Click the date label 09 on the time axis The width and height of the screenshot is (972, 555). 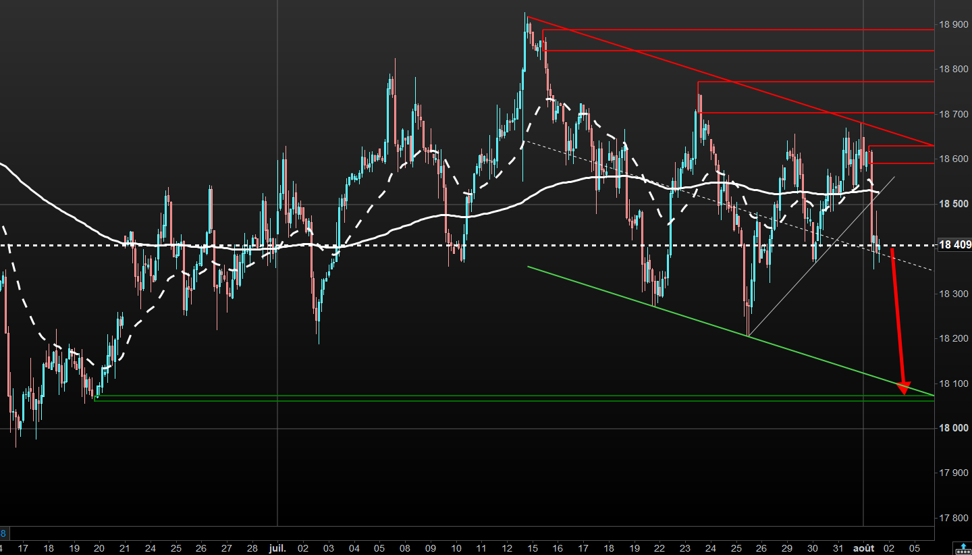tap(431, 548)
